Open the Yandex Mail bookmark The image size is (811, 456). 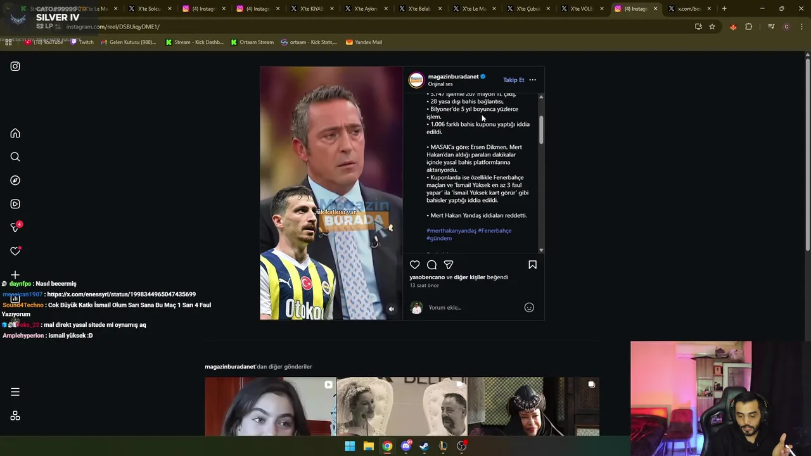click(x=364, y=42)
